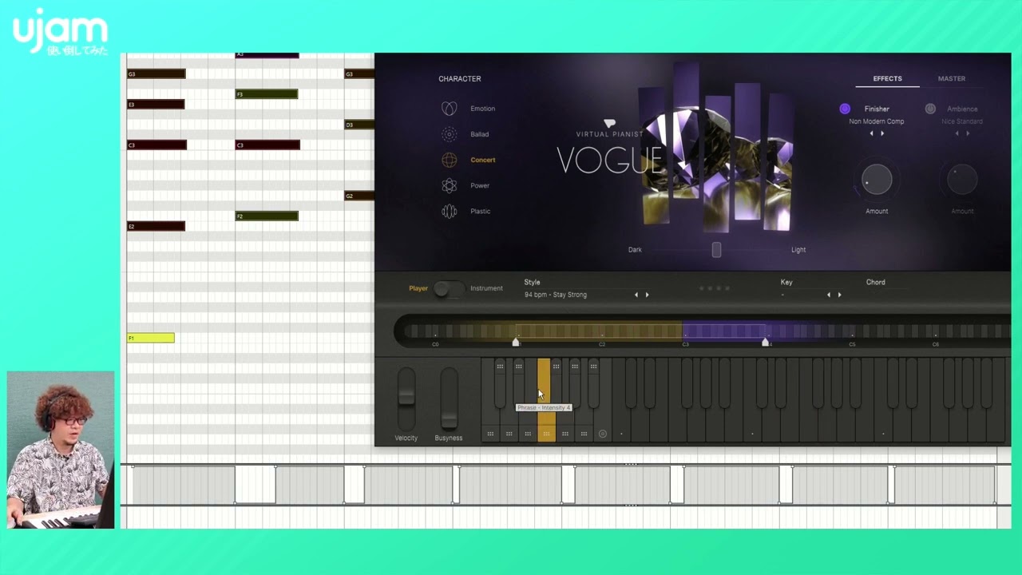Image resolution: width=1022 pixels, height=575 pixels.
Task: Switch to the Effects tab
Action: tap(887, 78)
